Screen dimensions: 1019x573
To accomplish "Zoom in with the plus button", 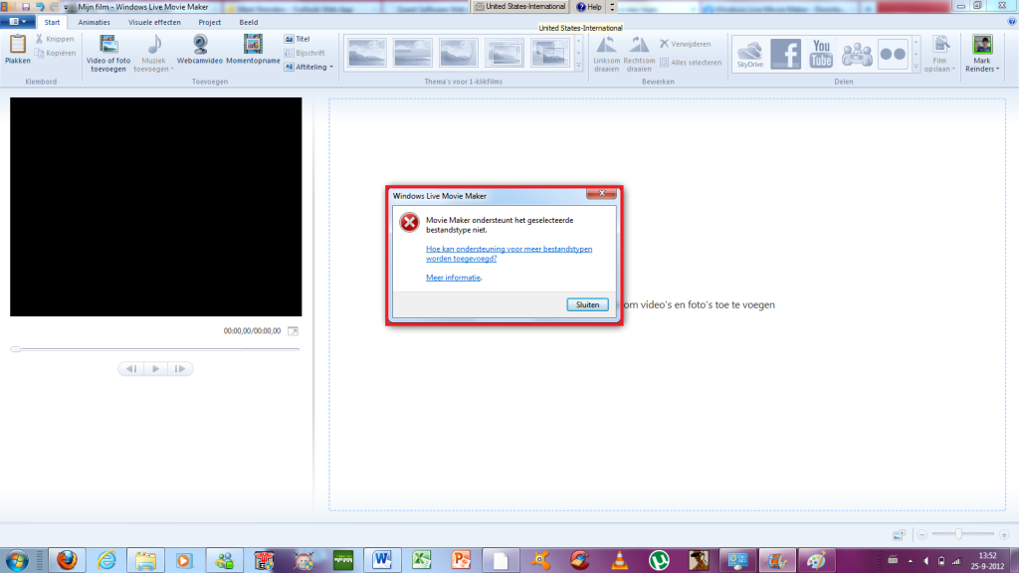I will pyautogui.click(x=1004, y=534).
